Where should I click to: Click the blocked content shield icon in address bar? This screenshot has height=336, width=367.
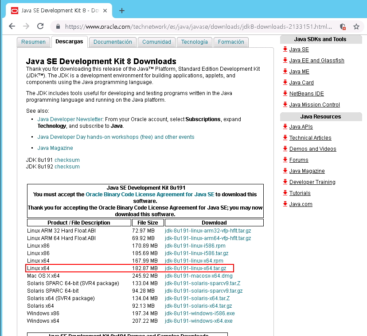click(342, 27)
